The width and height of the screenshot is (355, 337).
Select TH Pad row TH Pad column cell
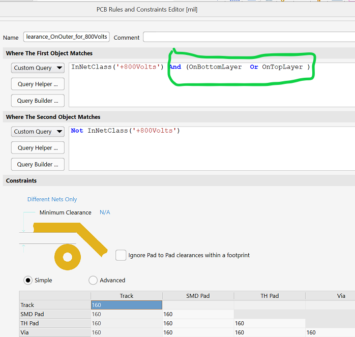(270, 323)
